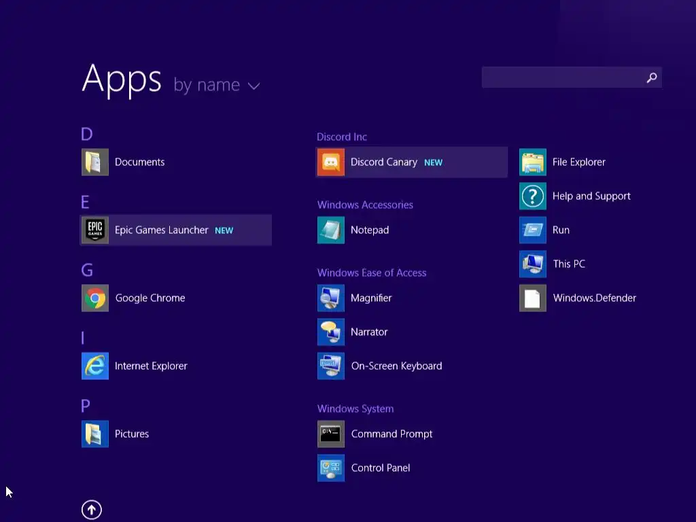The height and width of the screenshot is (522, 696).
Task: Open the Google Chrome icon
Action: pos(95,298)
